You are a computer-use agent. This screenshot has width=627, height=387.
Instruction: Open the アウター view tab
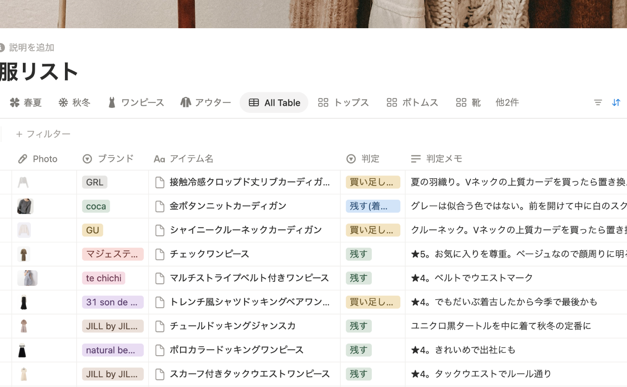(x=206, y=103)
